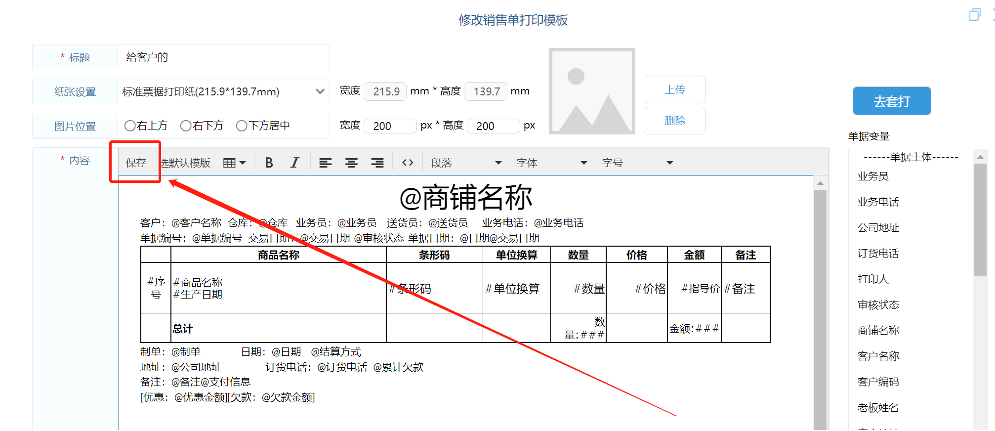
Task: Select 老板姓名 from the variable list
Action: (878, 408)
